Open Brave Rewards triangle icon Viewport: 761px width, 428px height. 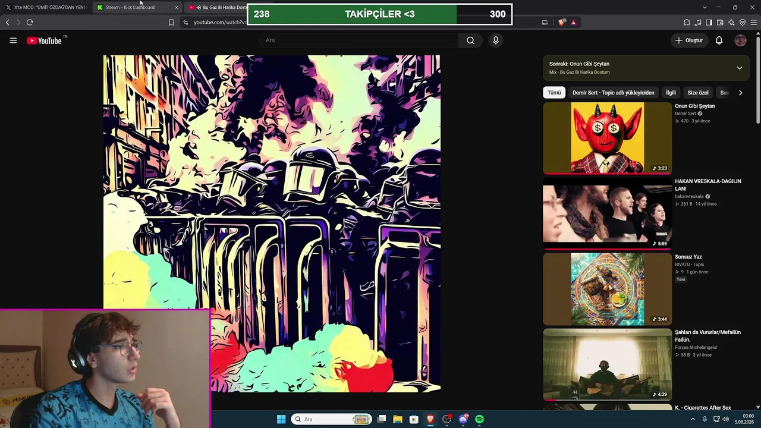point(573,23)
